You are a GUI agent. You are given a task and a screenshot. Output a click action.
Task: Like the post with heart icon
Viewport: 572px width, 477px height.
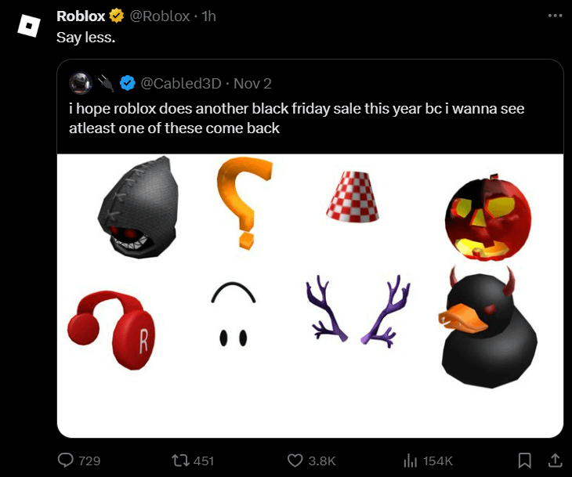295,460
